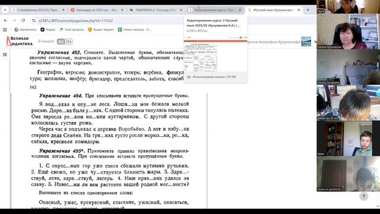Click the tab preview thumbnail image
This screenshot has width=380, height=214.
pos(216,54)
